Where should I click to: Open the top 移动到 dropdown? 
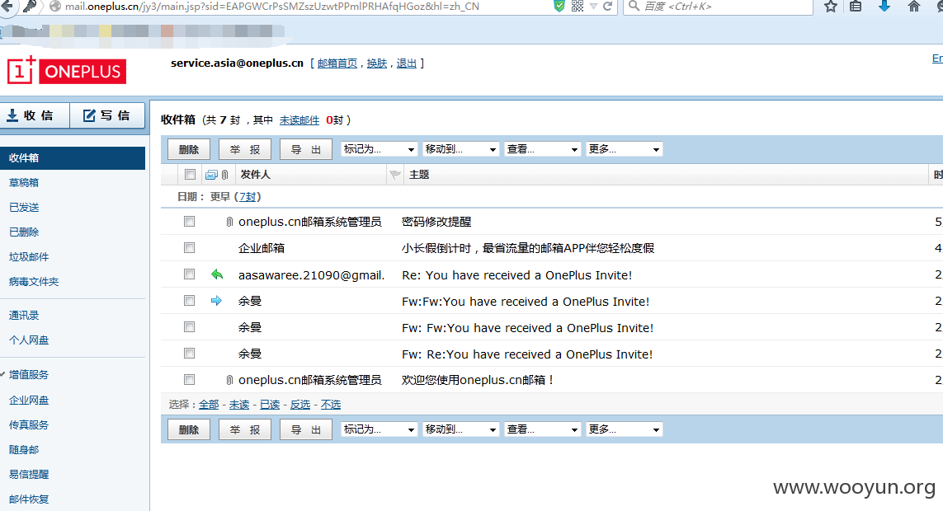(x=460, y=149)
